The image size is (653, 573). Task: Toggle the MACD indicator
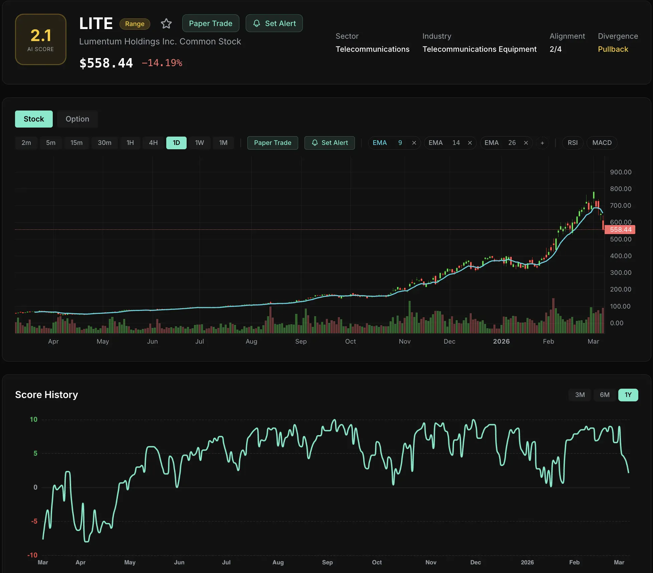pyautogui.click(x=602, y=143)
